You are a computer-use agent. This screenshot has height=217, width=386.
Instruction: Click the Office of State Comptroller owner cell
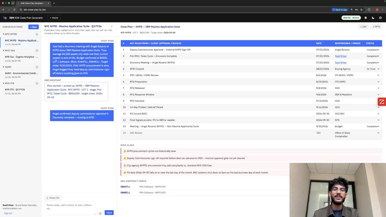coord(342,135)
